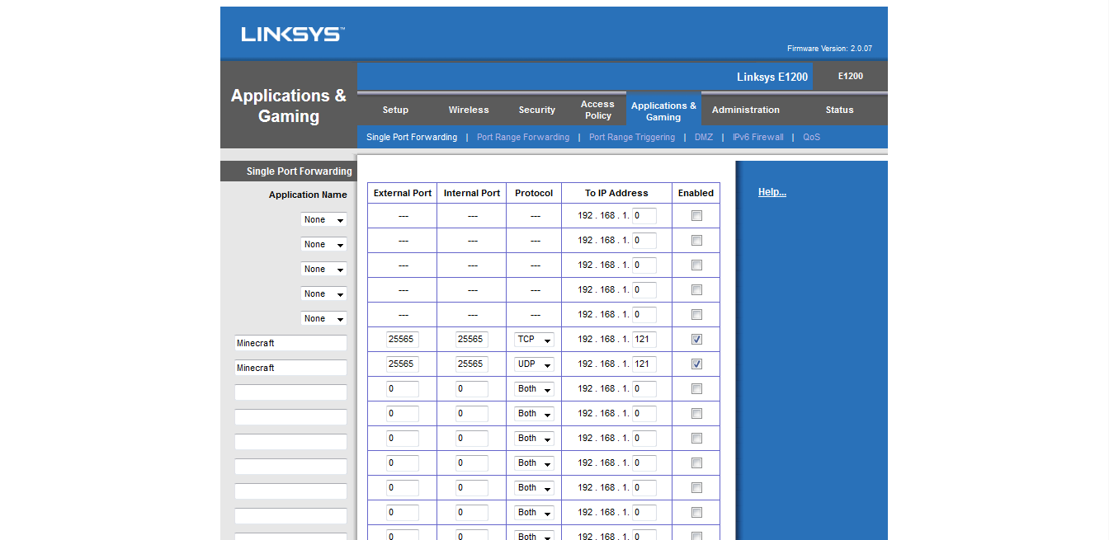The image size is (1109, 540).
Task: Click the E1200 model label
Action: (x=851, y=76)
